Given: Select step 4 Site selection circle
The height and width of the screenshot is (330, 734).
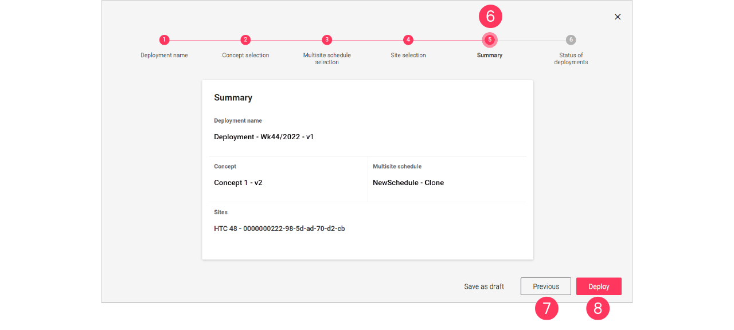Looking at the screenshot, I should [408, 40].
